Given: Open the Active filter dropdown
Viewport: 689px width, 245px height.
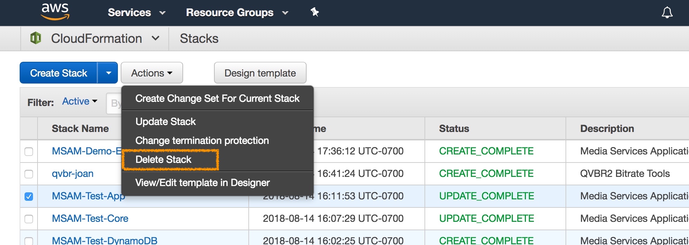Looking at the screenshot, I should (x=80, y=101).
